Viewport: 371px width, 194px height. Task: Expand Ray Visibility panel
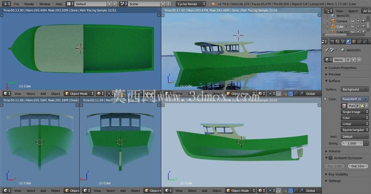click(338, 174)
